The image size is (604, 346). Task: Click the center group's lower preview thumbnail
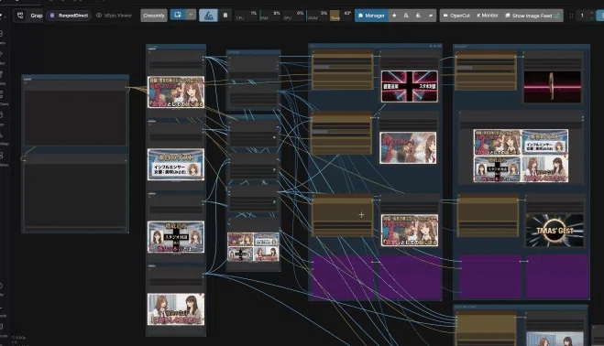(x=410, y=230)
